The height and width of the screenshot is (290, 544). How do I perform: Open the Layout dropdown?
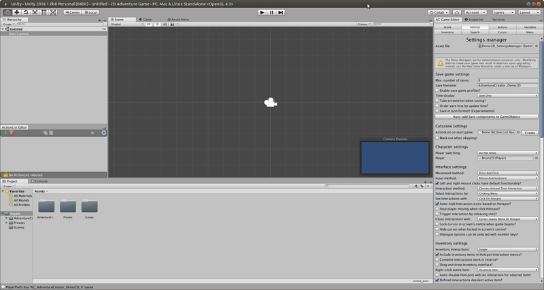click(x=529, y=12)
